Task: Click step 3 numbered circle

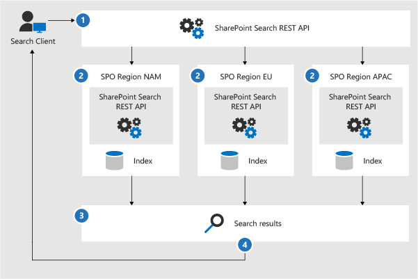Action: 83,216
